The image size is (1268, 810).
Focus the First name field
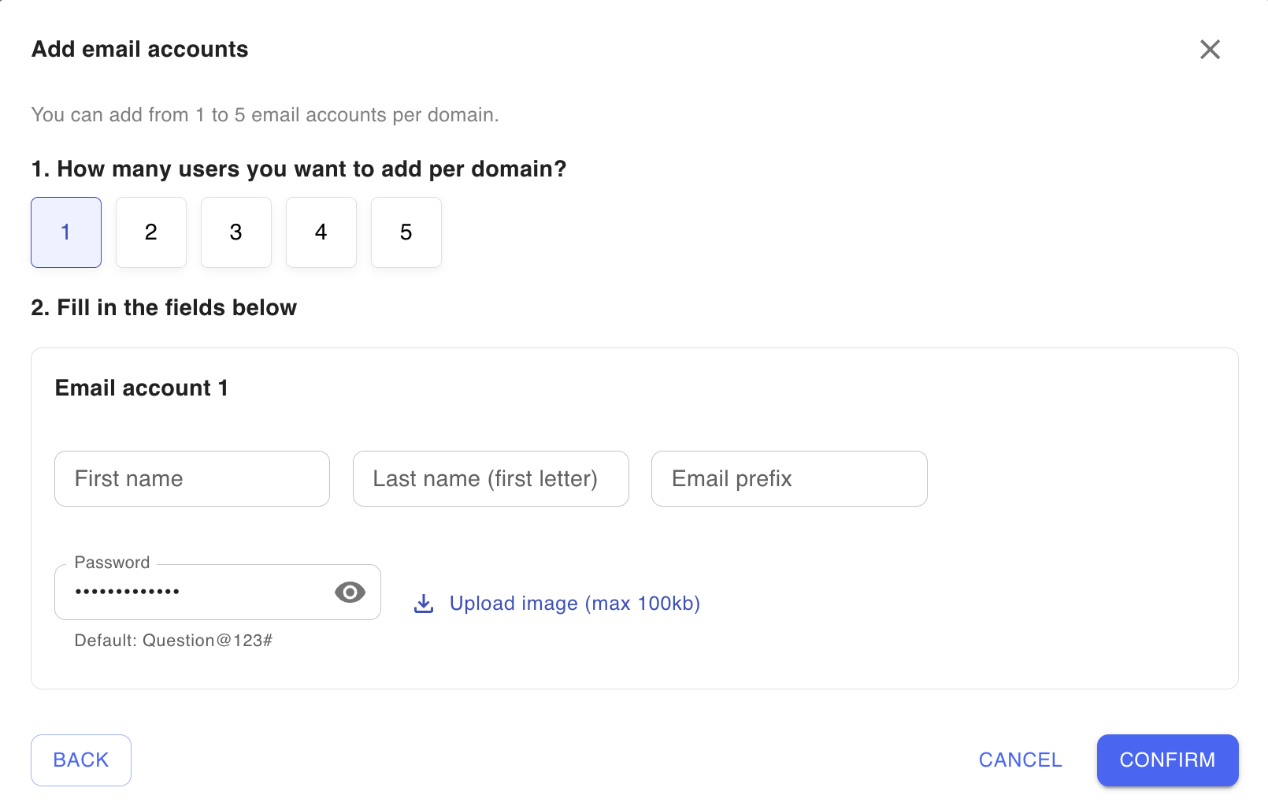[192, 479]
